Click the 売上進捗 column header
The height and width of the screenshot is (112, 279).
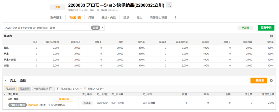pos(87,94)
